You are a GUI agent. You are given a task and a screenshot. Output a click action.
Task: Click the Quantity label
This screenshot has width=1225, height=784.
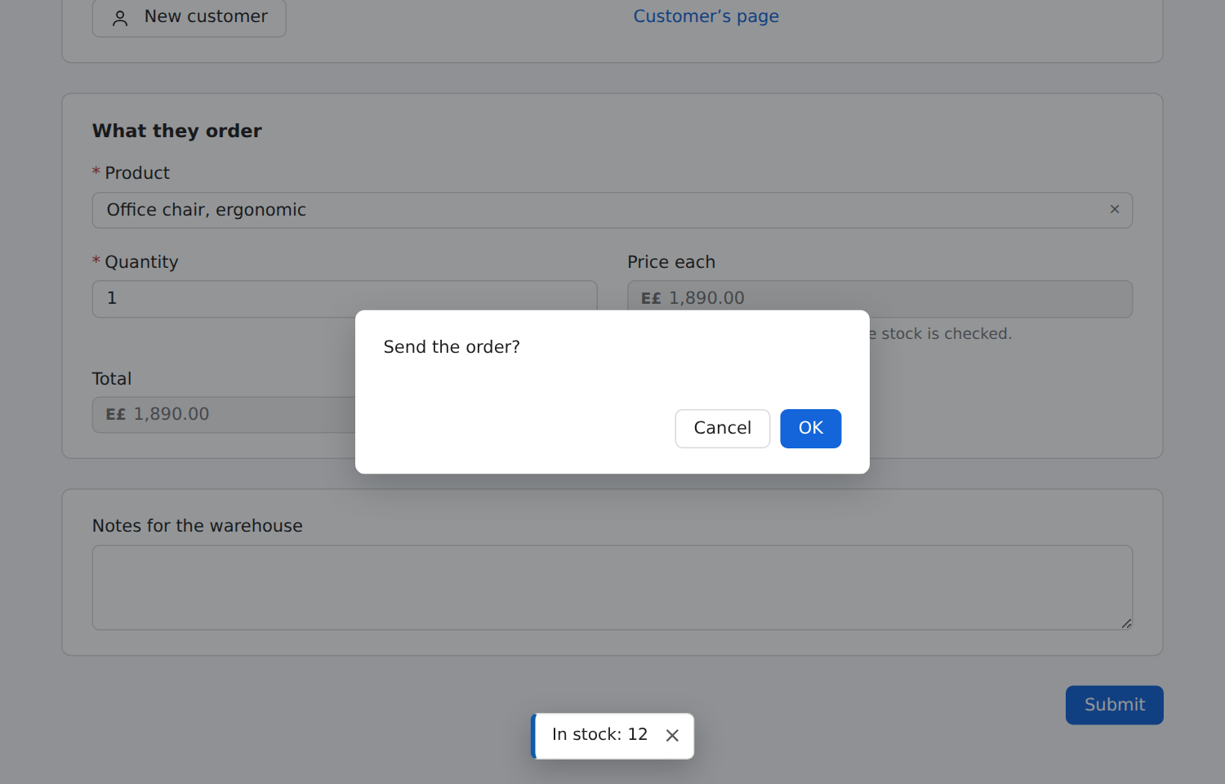(141, 262)
